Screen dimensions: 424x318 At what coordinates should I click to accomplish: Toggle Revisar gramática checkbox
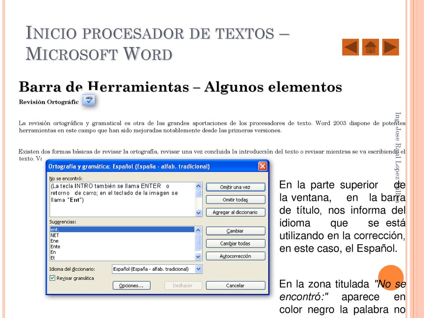point(53,278)
